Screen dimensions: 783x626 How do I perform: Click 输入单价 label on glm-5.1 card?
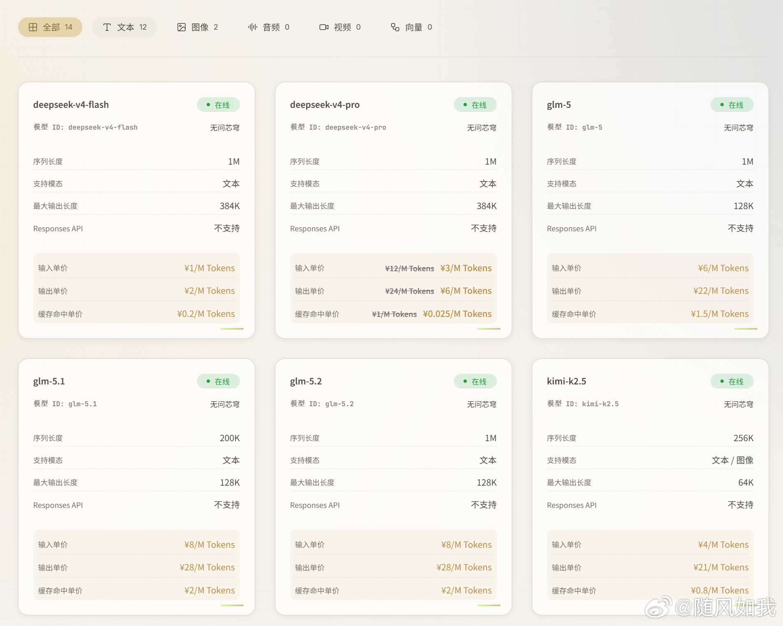(x=53, y=545)
